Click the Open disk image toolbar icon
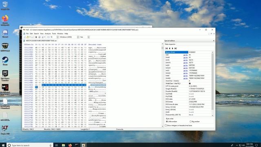 tap(42, 37)
